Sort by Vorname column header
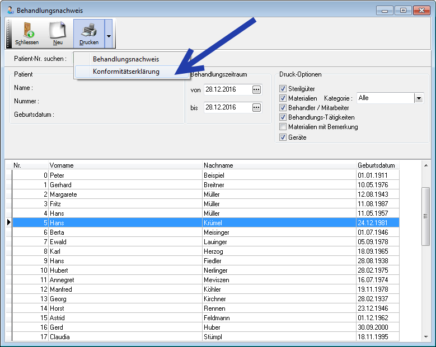The width and height of the screenshot is (436, 347). point(125,165)
